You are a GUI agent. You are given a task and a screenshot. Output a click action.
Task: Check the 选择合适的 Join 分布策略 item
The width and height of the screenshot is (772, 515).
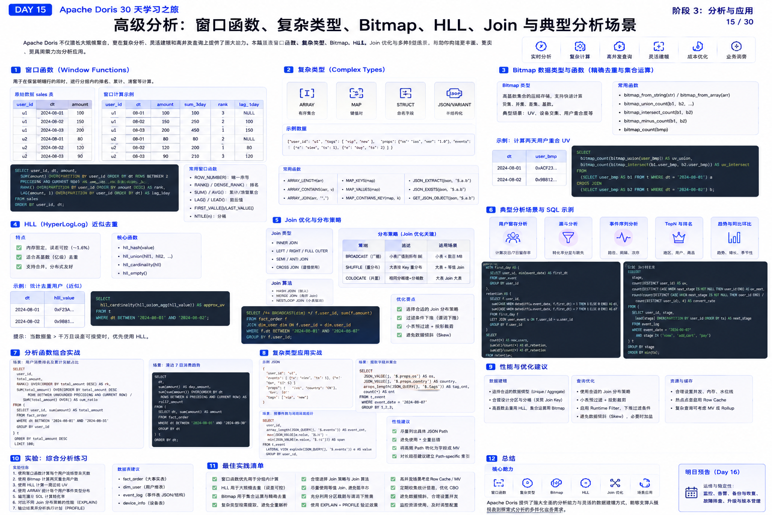pyautogui.click(x=400, y=309)
